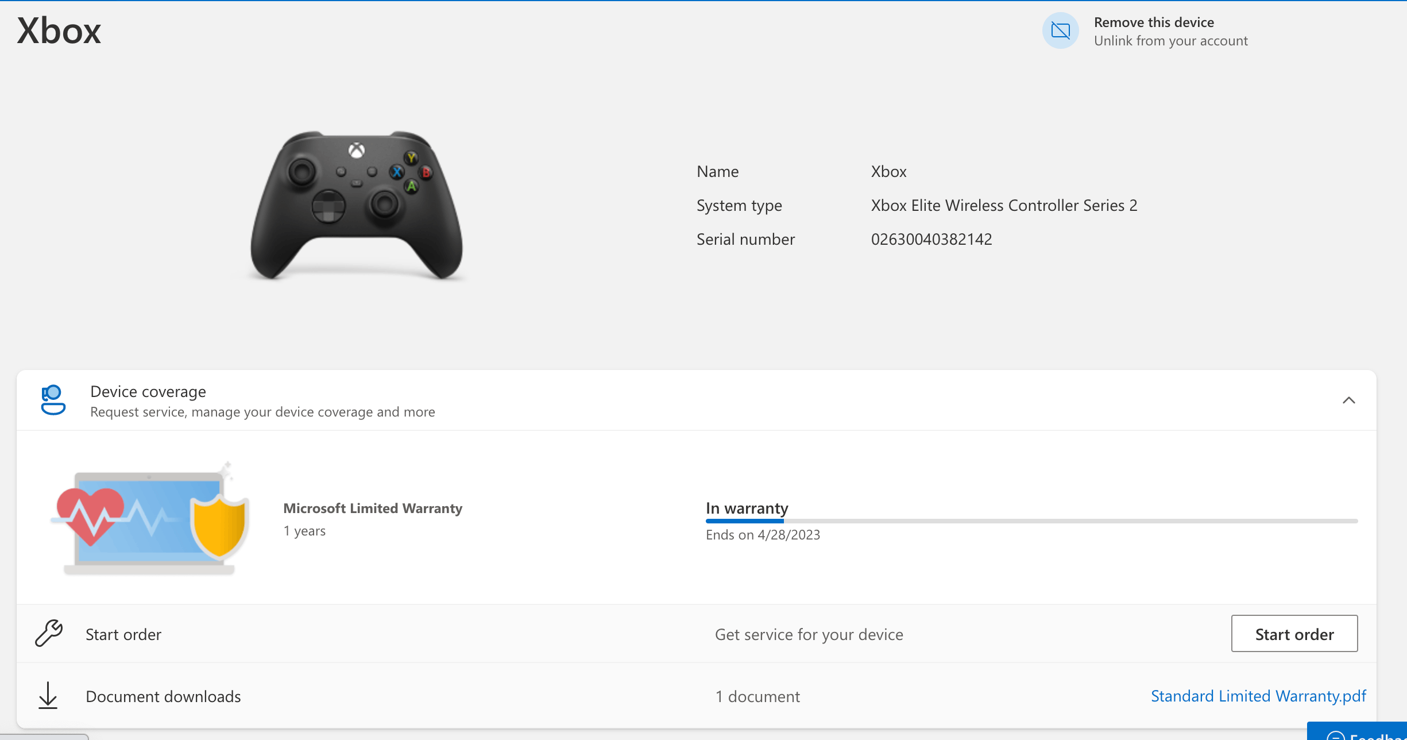
Task: Collapse the Device coverage section chevron
Action: click(x=1349, y=400)
